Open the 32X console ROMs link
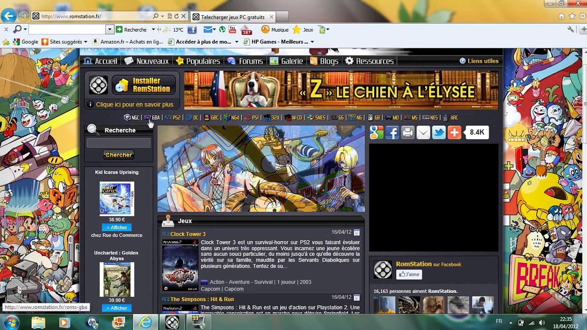The image size is (587, 330). click(x=272, y=118)
